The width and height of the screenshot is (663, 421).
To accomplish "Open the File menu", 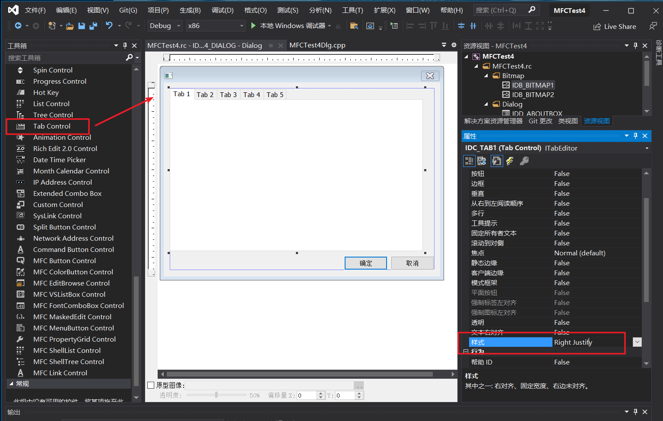I will pyautogui.click(x=35, y=10).
